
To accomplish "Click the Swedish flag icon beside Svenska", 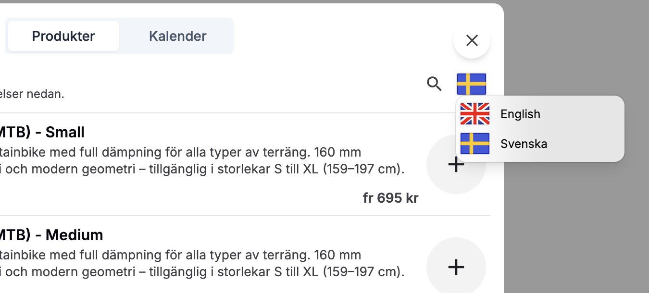I will (474, 144).
